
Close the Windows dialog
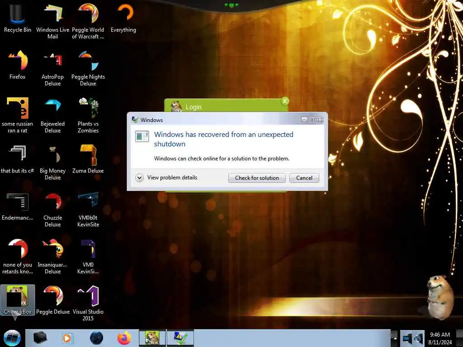[x=320, y=120]
